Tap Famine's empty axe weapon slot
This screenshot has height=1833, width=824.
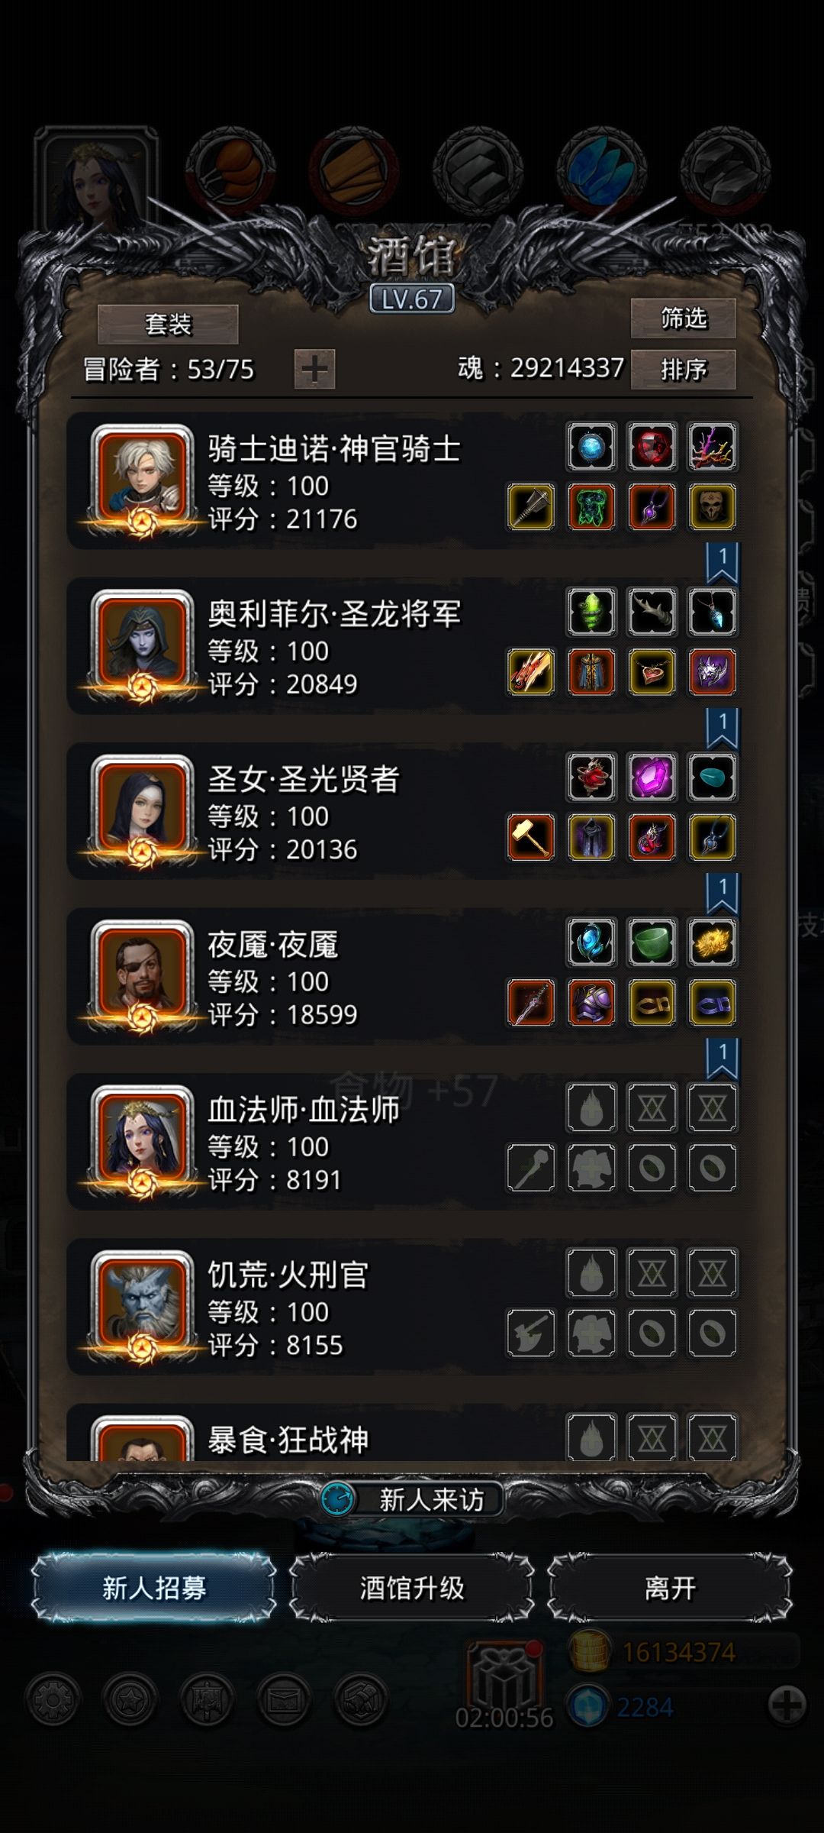(531, 1332)
